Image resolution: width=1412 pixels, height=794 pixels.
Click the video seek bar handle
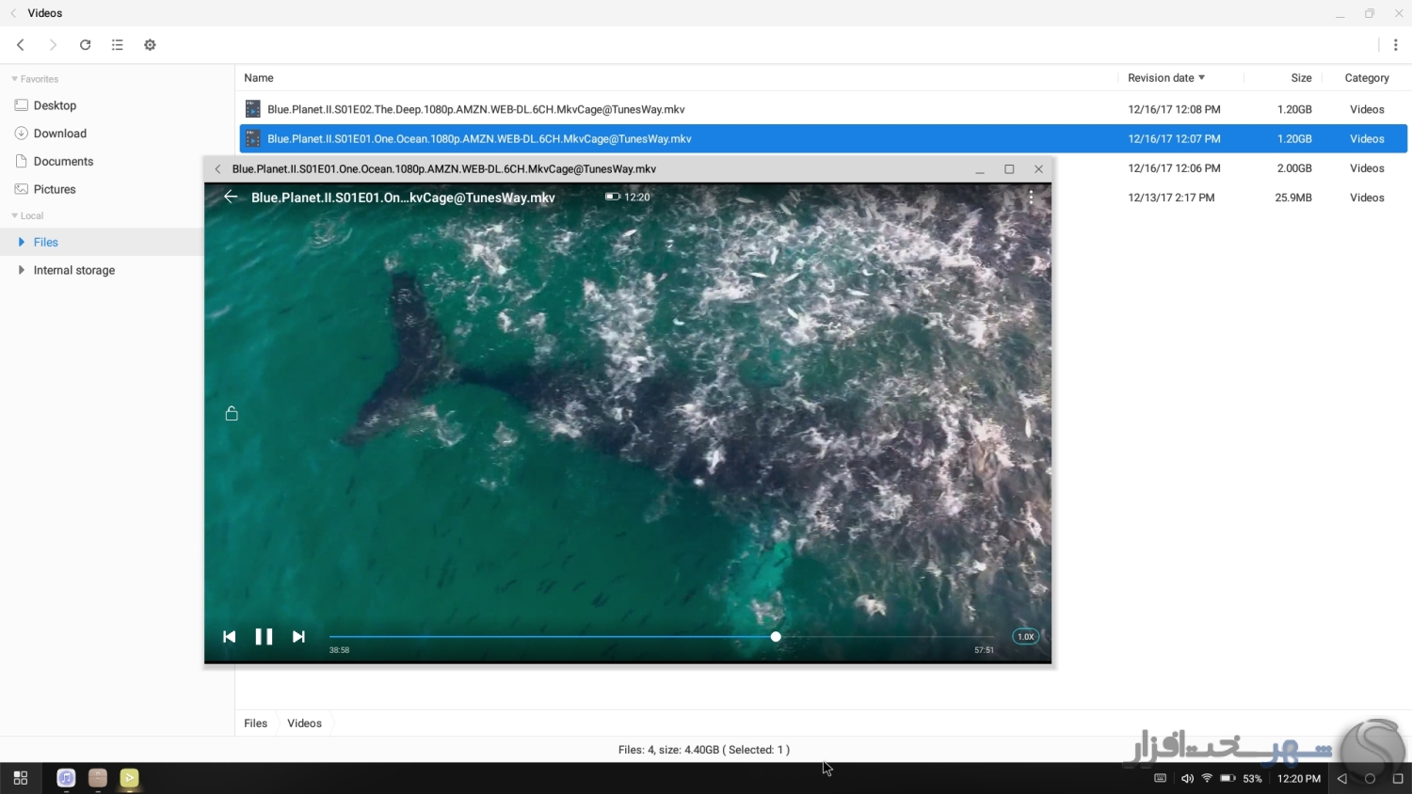point(776,637)
